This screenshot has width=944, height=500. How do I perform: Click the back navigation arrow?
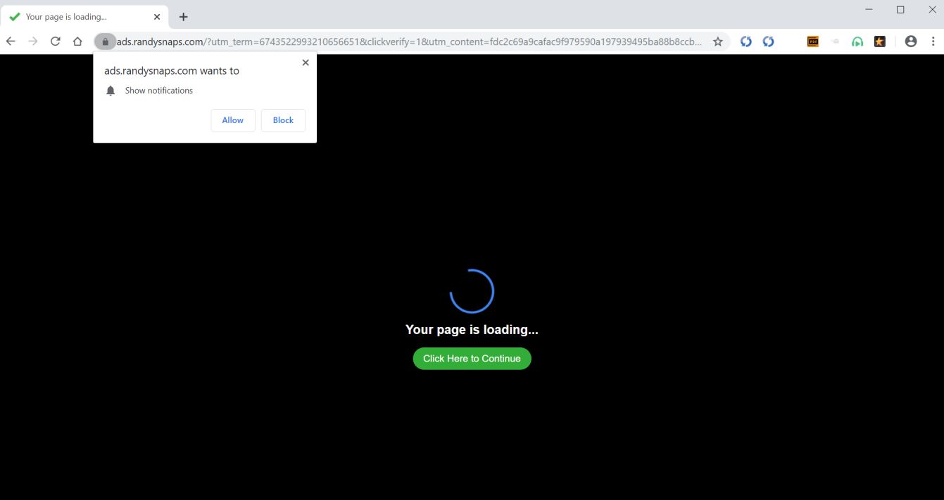pos(11,41)
